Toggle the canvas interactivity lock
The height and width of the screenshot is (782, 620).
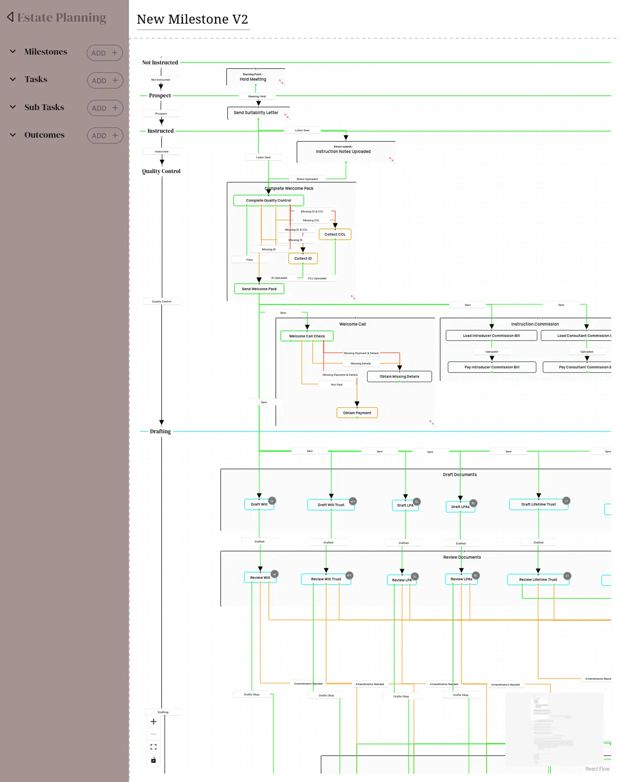pos(154,760)
